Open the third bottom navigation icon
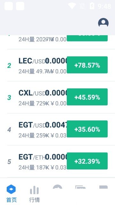 coord(57,186)
